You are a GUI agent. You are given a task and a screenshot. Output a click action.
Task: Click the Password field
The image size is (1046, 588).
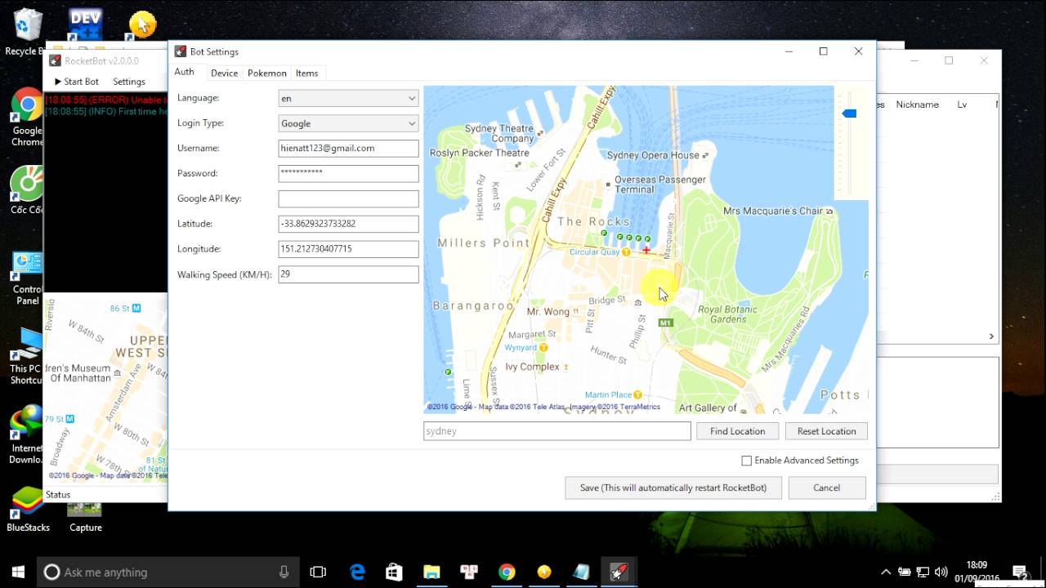[348, 173]
